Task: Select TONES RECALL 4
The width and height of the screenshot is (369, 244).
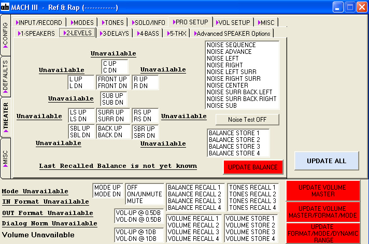Action: tap(252, 208)
